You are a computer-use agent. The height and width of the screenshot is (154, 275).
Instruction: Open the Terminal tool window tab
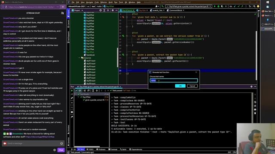pos(113,149)
